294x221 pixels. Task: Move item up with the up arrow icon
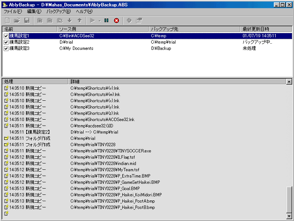tap(79, 20)
